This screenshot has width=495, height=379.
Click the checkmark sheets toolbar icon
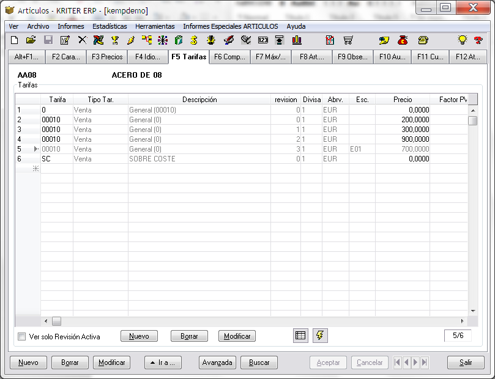pos(246,40)
